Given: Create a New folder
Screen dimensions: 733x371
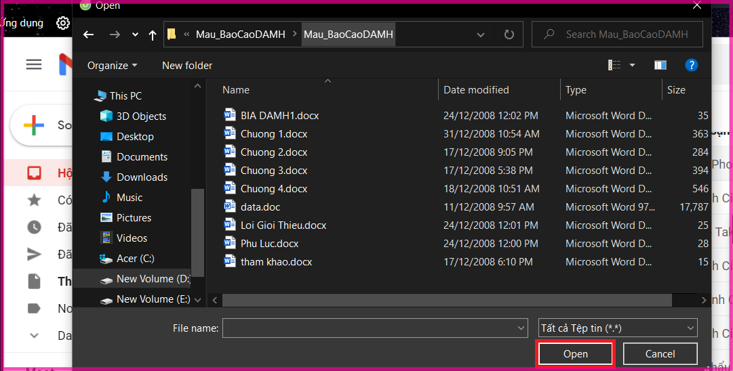Looking at the screenshot, I should (187, 66).
